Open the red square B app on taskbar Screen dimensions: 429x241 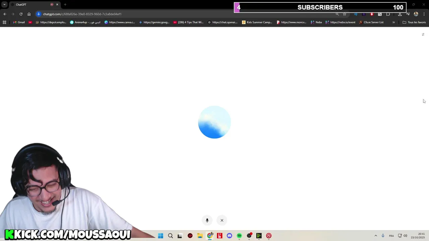click(x=220, y=236)
